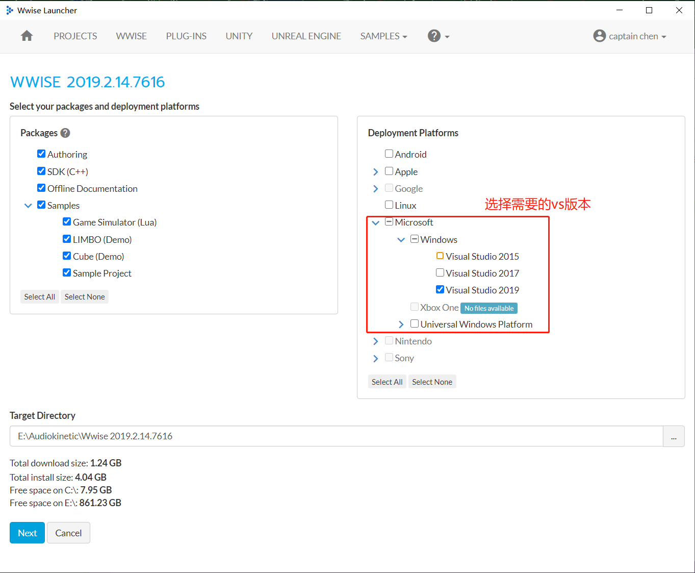Open the PLUG-INS tab
The image size is (695, 573).
(186, 36)
